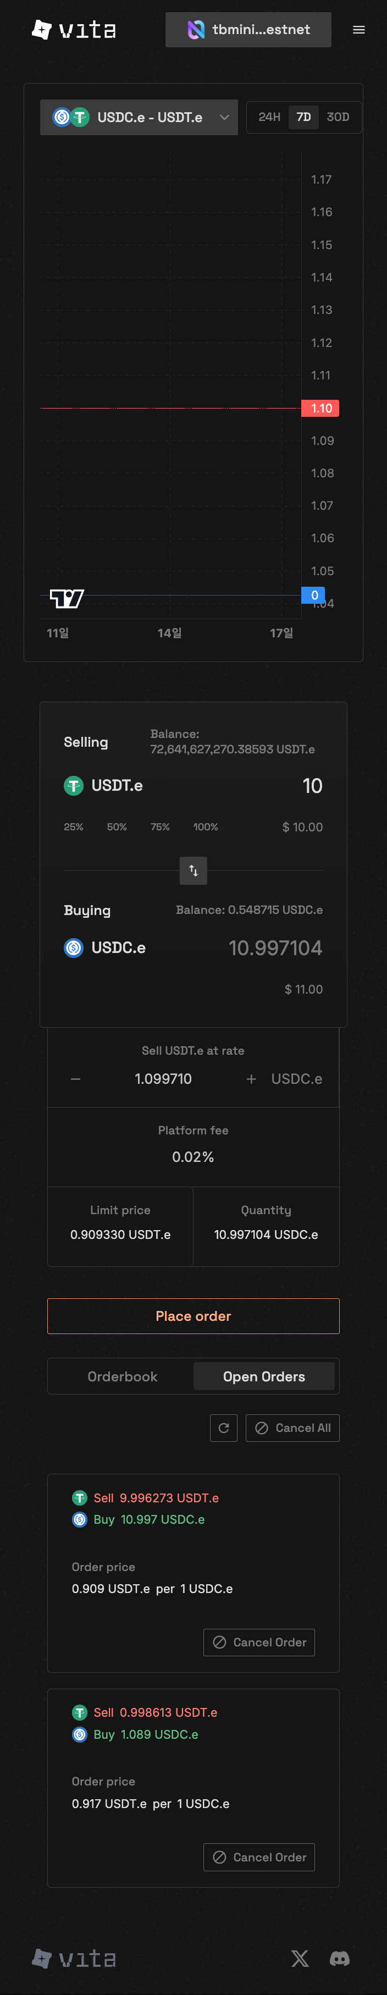The height and width of the screenshot is (1995, 387).
Task: Cancel all open orders
Action: click(292, 1428)
